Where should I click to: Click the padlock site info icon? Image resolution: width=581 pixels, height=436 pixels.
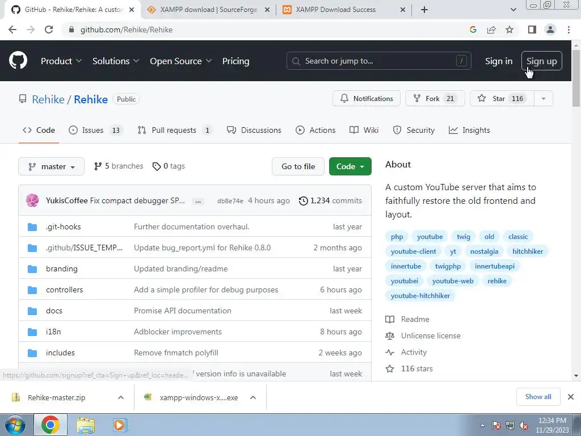[x=71, y=30]
